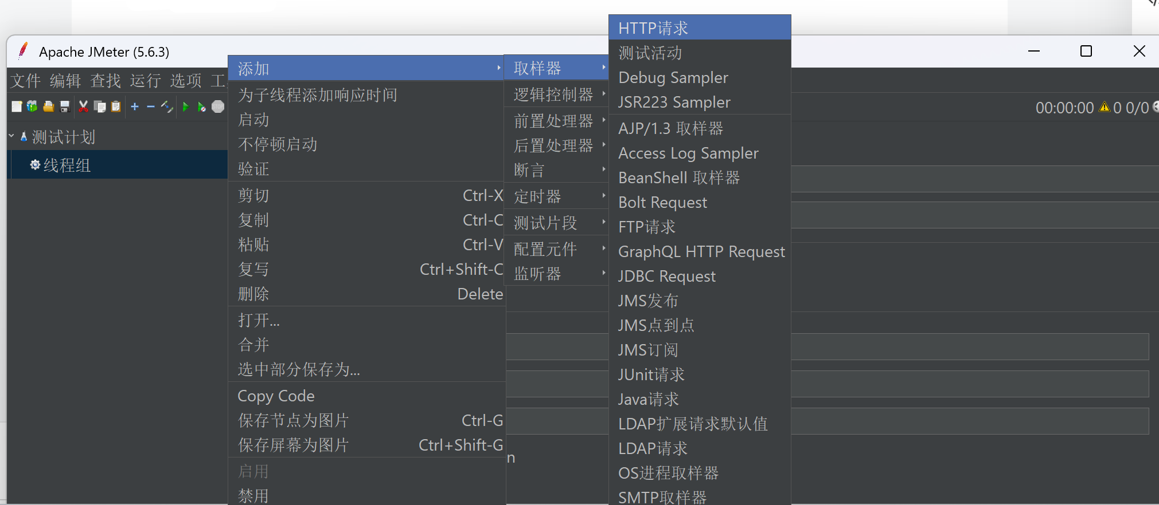
Task: Expand the 定时器 submenu arrow
Action: click(604, 196)
